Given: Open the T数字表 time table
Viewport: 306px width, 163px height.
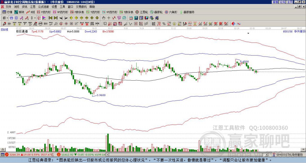Looking at the screenshot, I should click(x=126, y=12).
